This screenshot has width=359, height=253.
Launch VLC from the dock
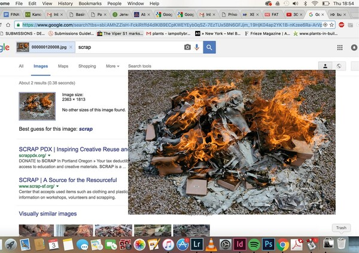[211, 245]
